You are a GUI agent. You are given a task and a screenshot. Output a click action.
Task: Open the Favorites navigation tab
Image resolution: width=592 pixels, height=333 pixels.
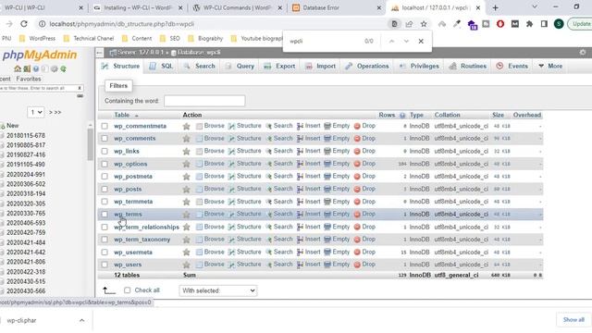point(29,79)
